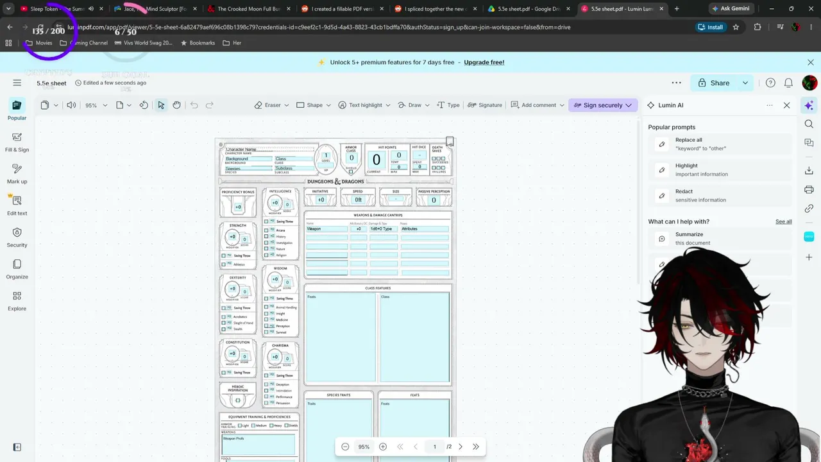Image resolution: width=821 pixels, height=462 pixels.
Task: Click the plus icon in the right rail
Action: pyautogui.click(x=809, y=257)
